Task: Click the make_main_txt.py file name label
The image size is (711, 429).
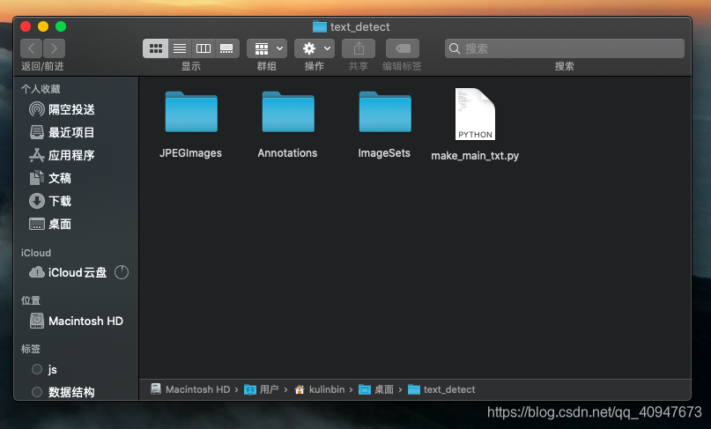Action: (x=475, y=156)
